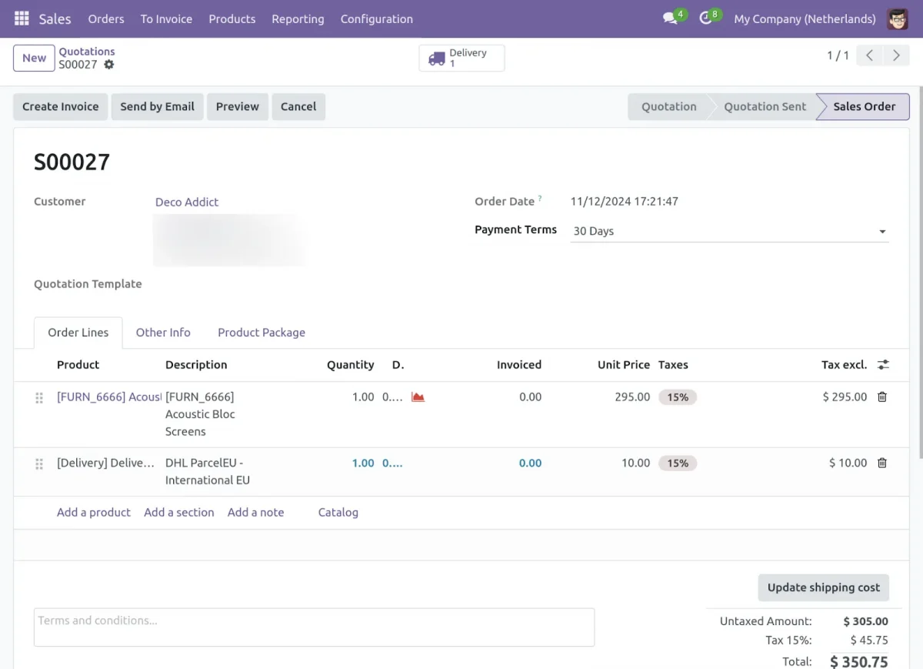Click the user avatar in top bar
This screenshot has height=669, width=923.
(897, 18)
